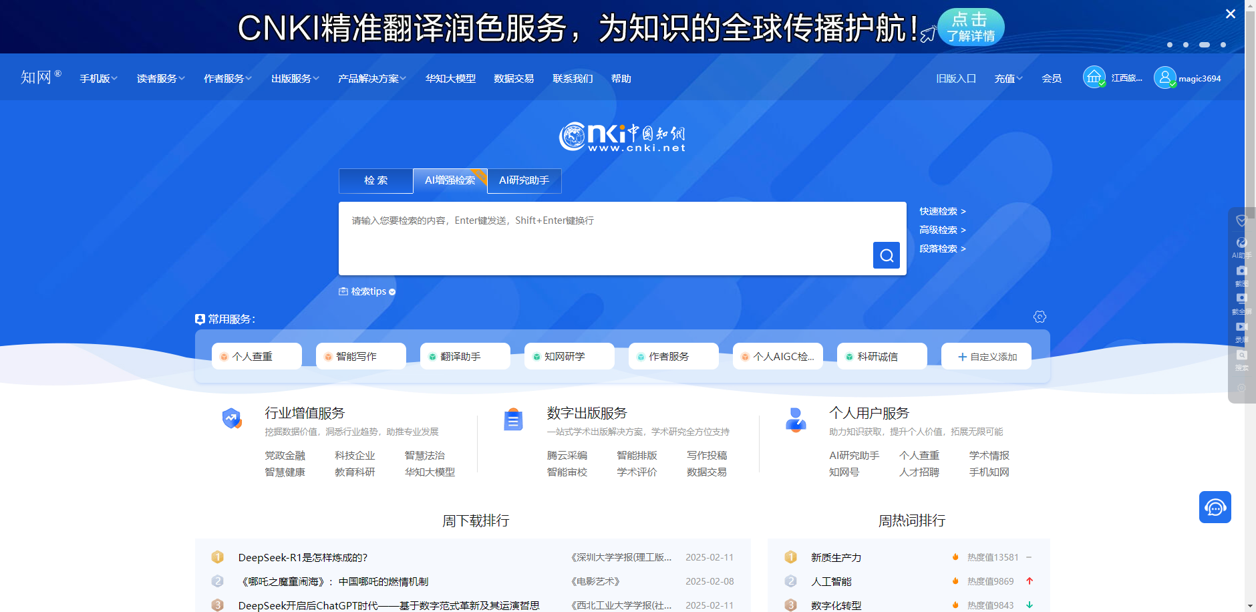
Task: Expand the 读者服务 dropdown menu
Action: [x=161, y=78]
